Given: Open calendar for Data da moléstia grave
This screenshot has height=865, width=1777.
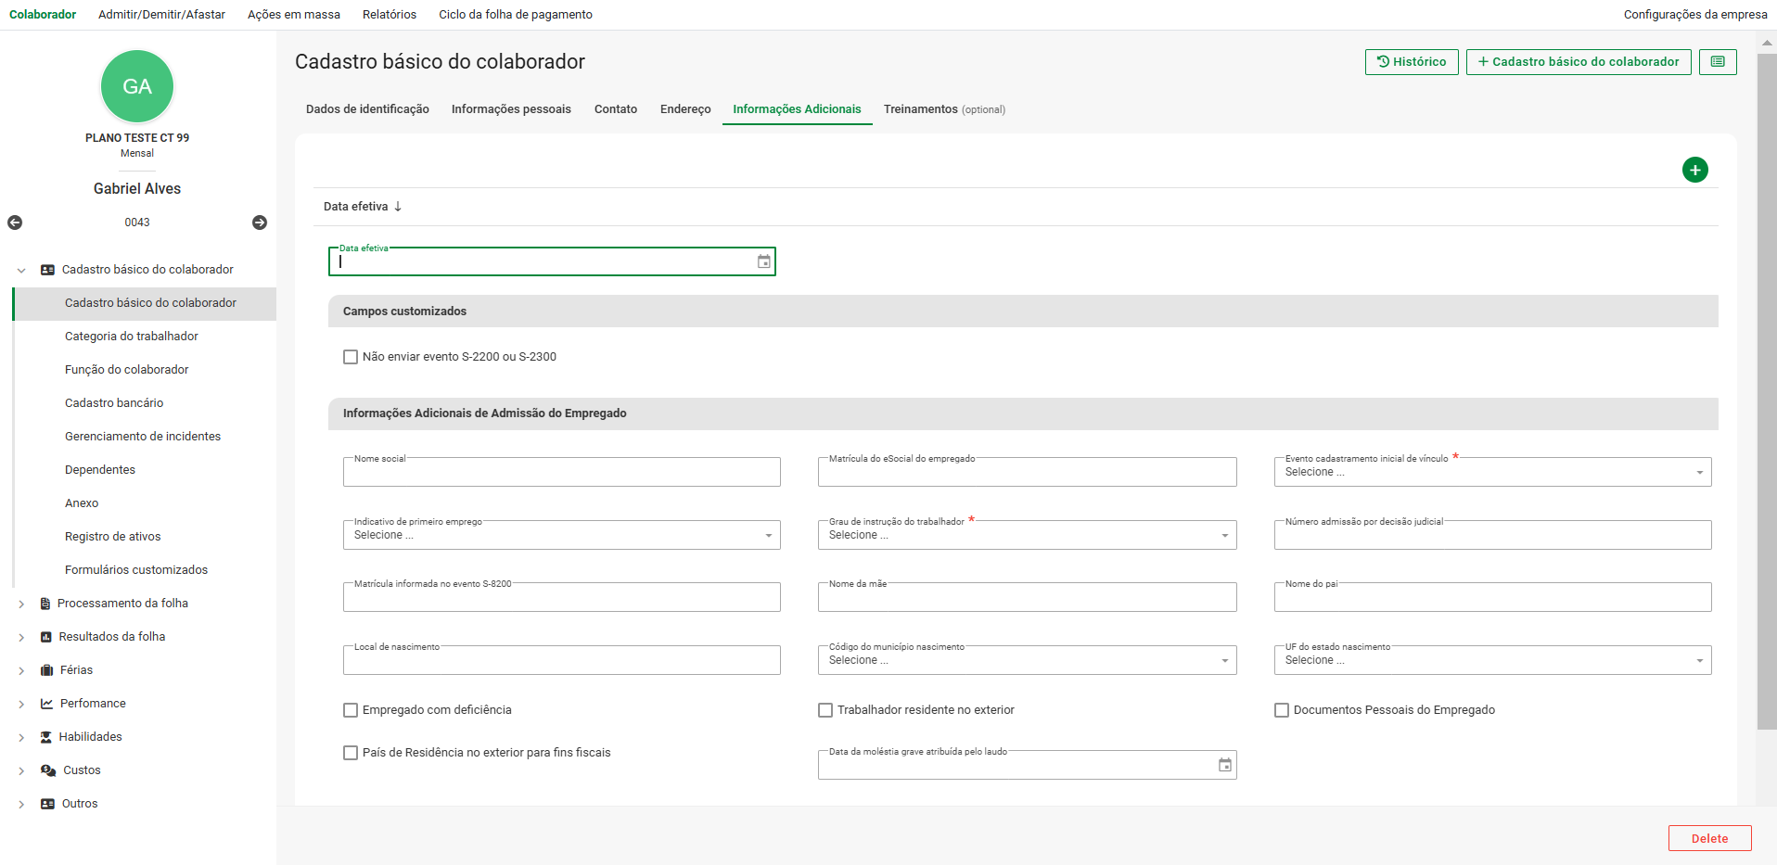Looking at the screenshot, I should [x=1224, y=766].
